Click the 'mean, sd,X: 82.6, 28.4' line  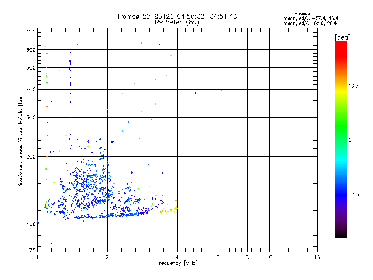coord(310,23)
